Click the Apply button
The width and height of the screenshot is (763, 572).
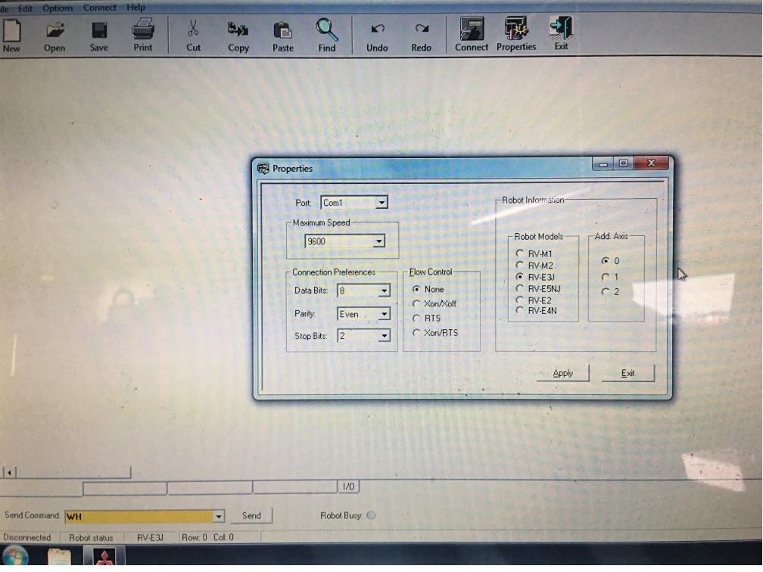pyautogui.click(x=562, y=373)
